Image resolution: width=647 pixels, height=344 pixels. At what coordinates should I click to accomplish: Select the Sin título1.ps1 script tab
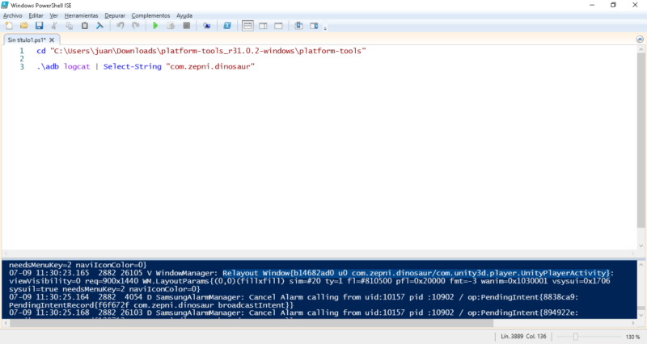click(x=26, y=39)
